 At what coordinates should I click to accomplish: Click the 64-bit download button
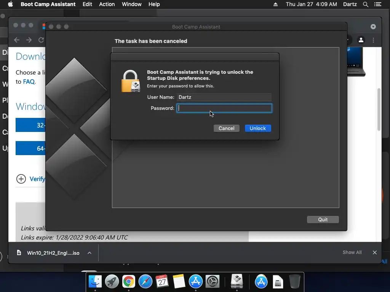point(30,148)
